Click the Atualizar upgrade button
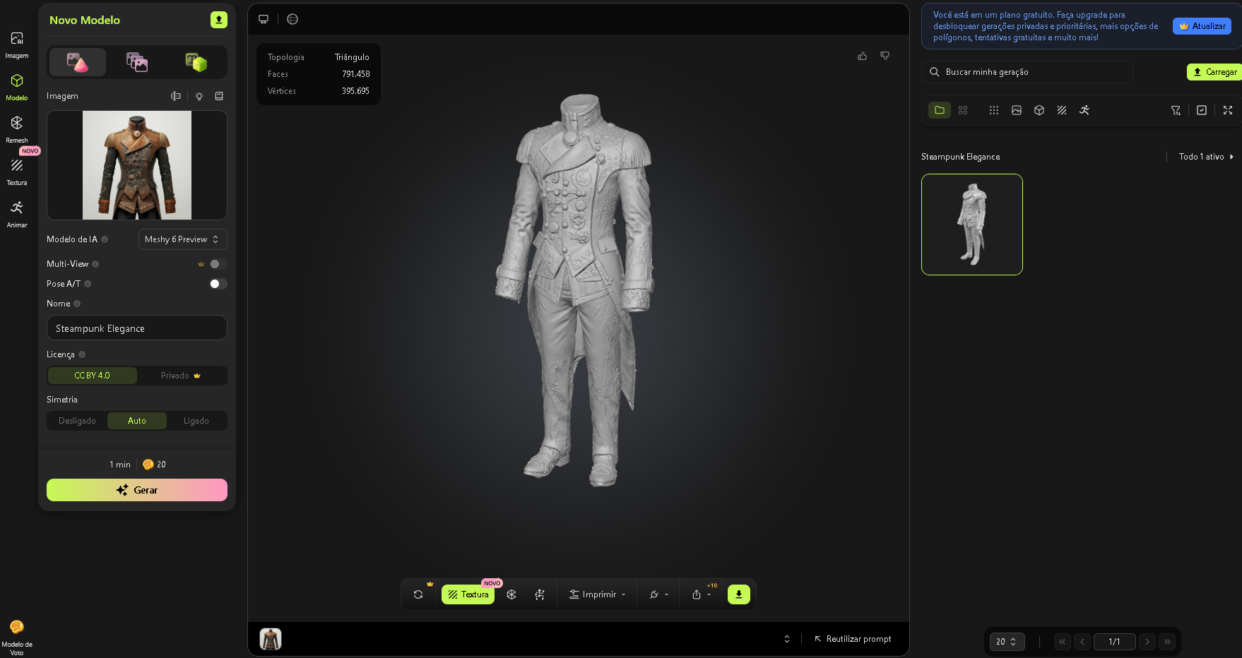Screen dimensions: 1242x658 point(1202,26)
